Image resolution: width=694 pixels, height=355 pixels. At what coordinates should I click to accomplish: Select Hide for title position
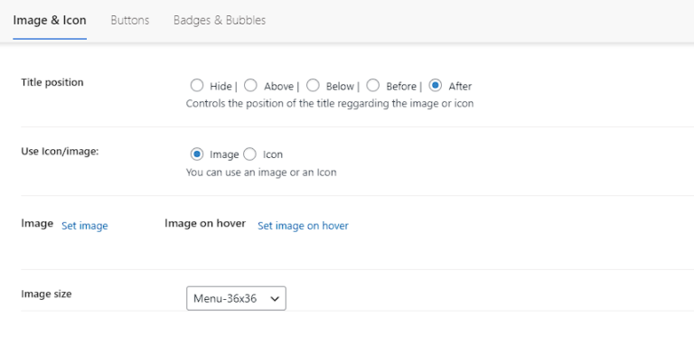coord(197,85)
